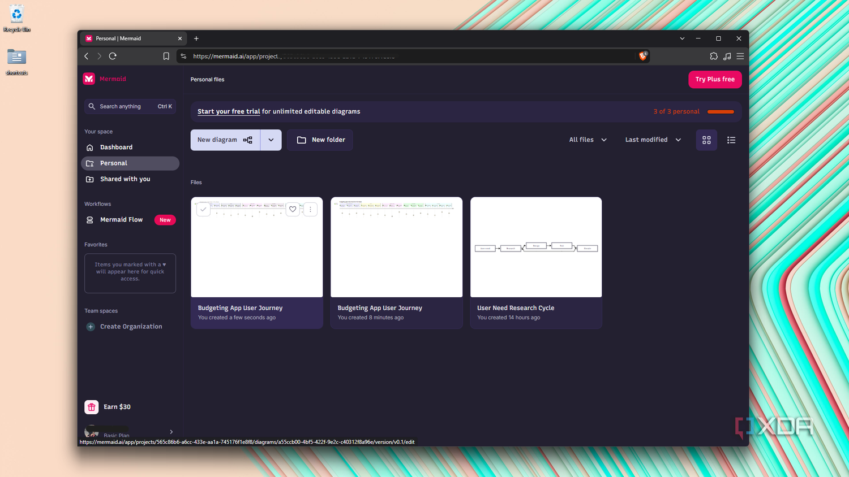Screen dimensions: 849x477
Task: Go back in the browser
Action: click(x=87, y=56)
